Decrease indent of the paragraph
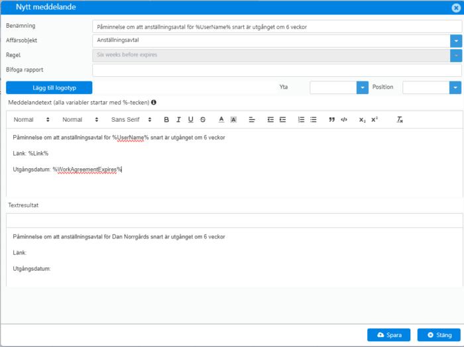The height and width of the screenshot is (347, 464). 270,119
